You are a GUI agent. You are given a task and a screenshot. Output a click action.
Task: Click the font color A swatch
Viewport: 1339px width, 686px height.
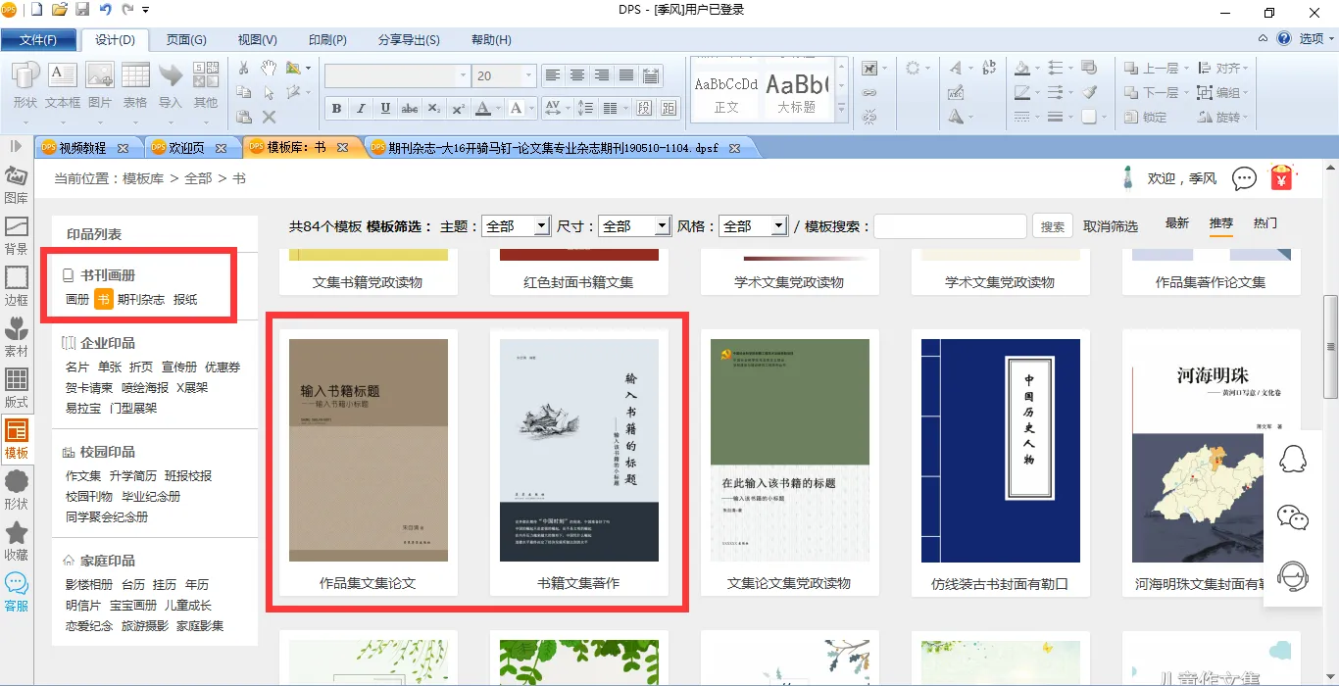[482, 108]
